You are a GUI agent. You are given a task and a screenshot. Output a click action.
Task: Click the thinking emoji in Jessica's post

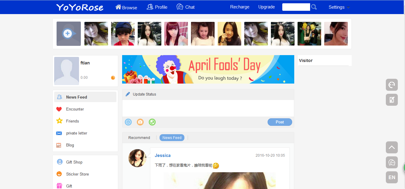click(x=216, y=165)
